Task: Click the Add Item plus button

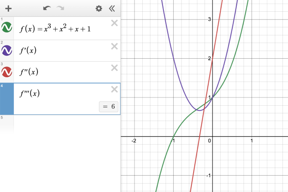Action: pos(9,8)
